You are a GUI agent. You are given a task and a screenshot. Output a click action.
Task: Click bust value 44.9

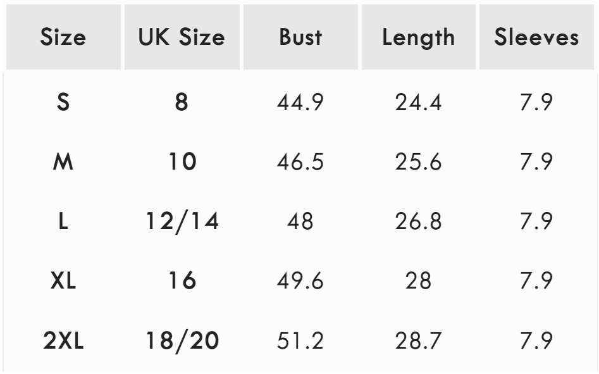300,103
